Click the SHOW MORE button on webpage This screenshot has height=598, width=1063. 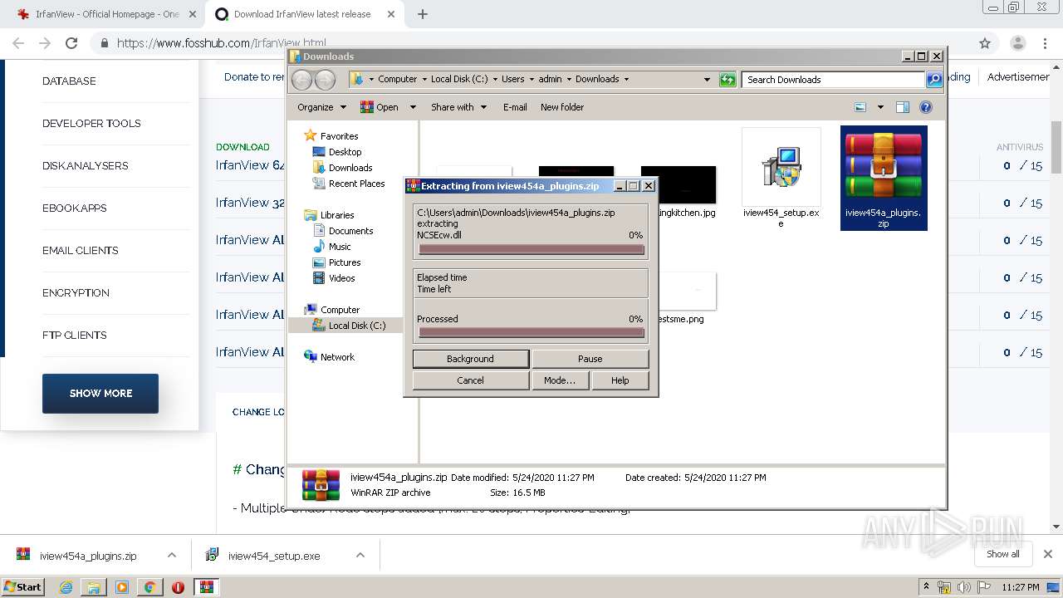pyautogui.click(x=100, y=394)
